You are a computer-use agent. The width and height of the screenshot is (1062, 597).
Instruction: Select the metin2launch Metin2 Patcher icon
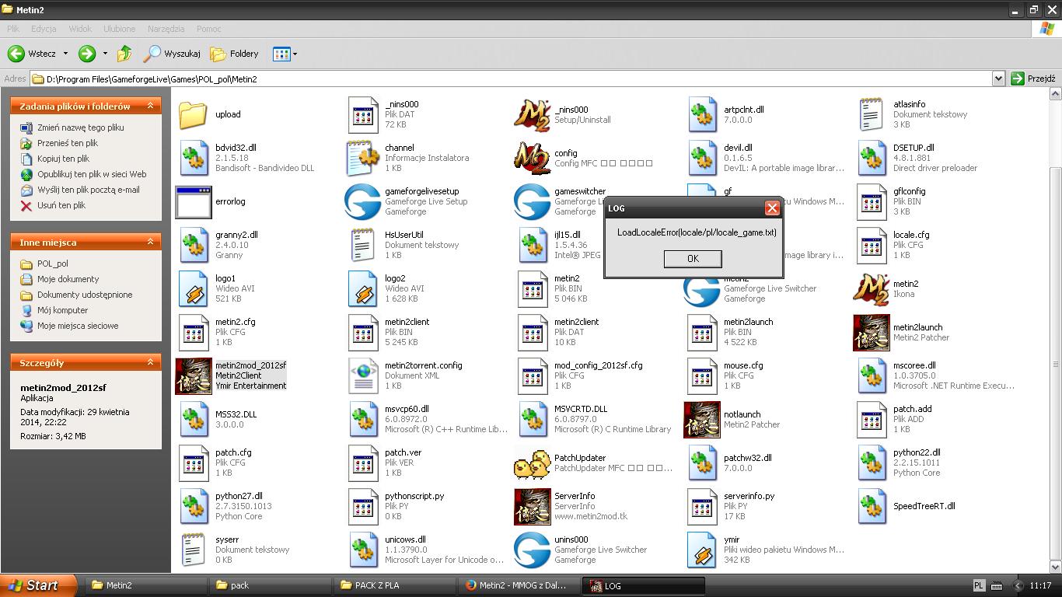(x=872, y=333)
